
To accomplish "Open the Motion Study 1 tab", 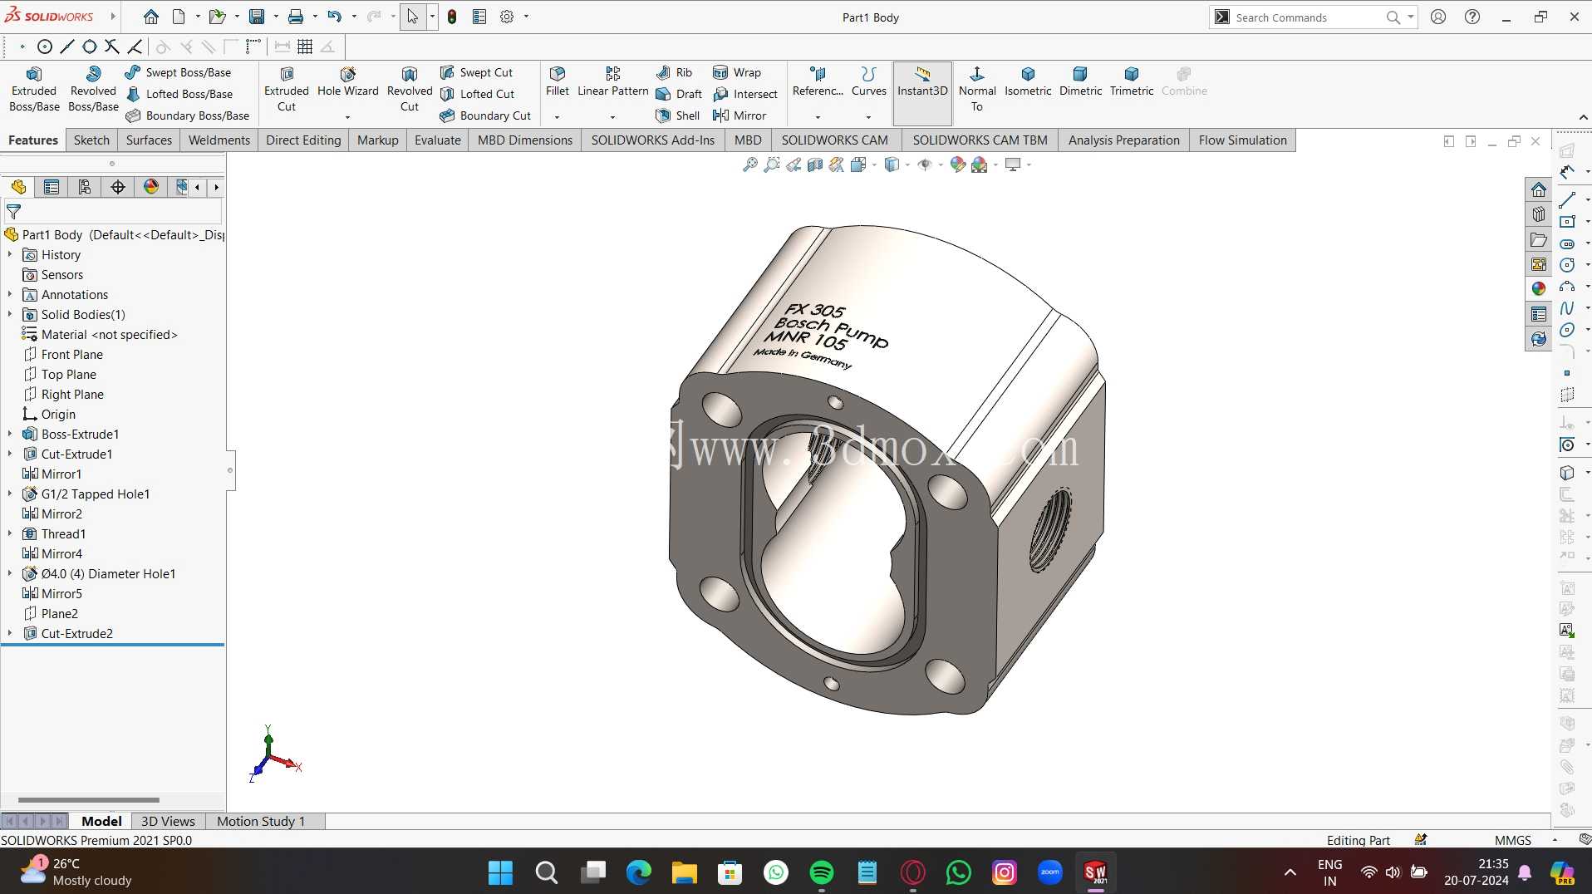I will [261, 821].
